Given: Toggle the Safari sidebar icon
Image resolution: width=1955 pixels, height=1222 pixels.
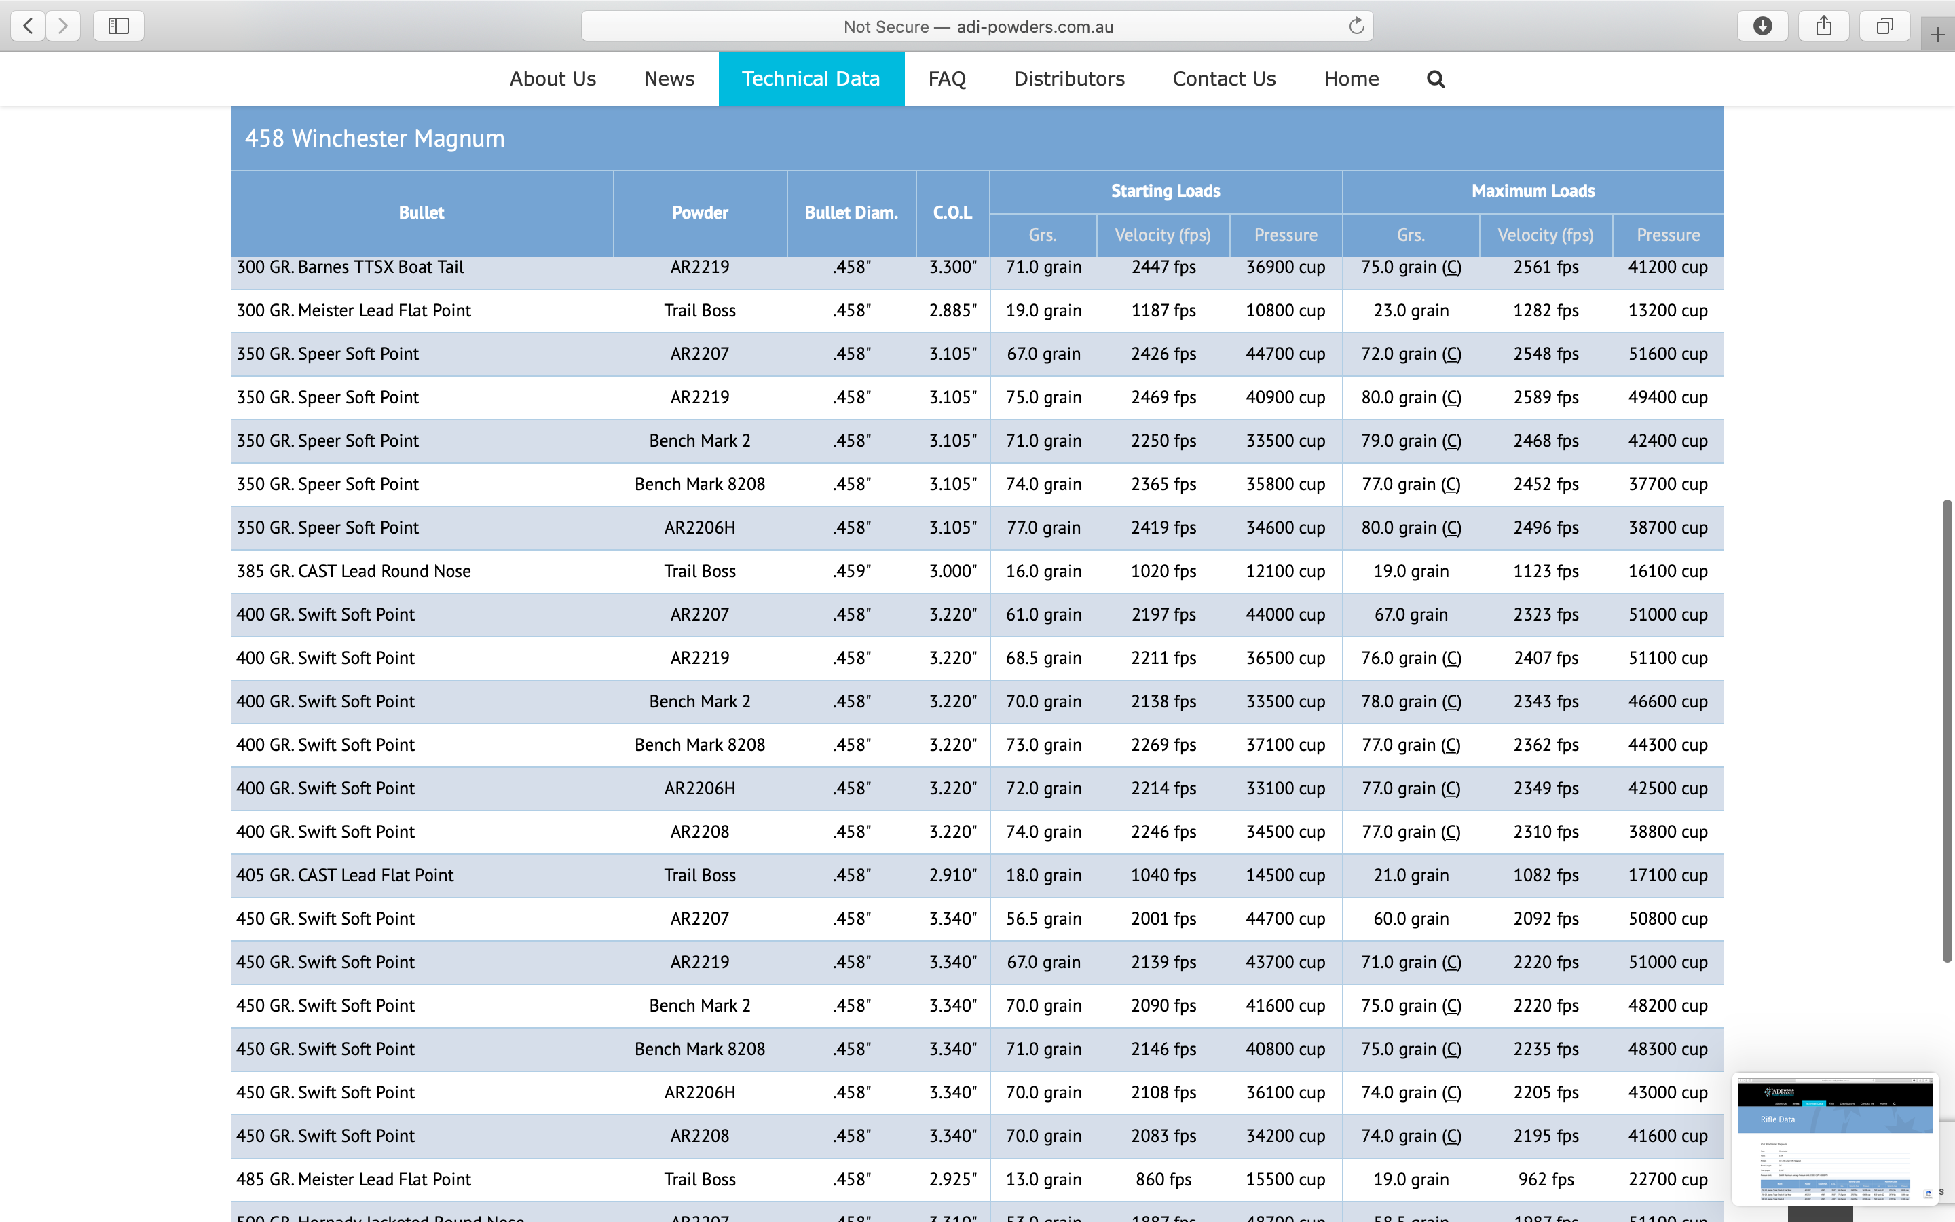Looking at the screenshot, I should (x=119, y=26).
